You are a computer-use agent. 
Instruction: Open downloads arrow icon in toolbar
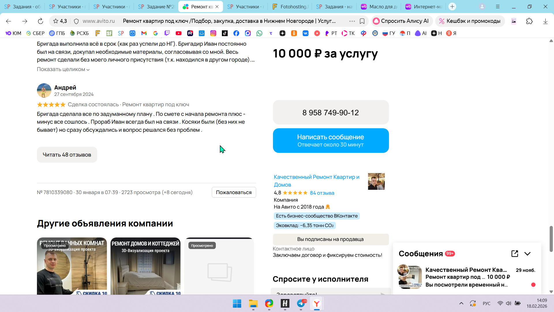[545, 21]
